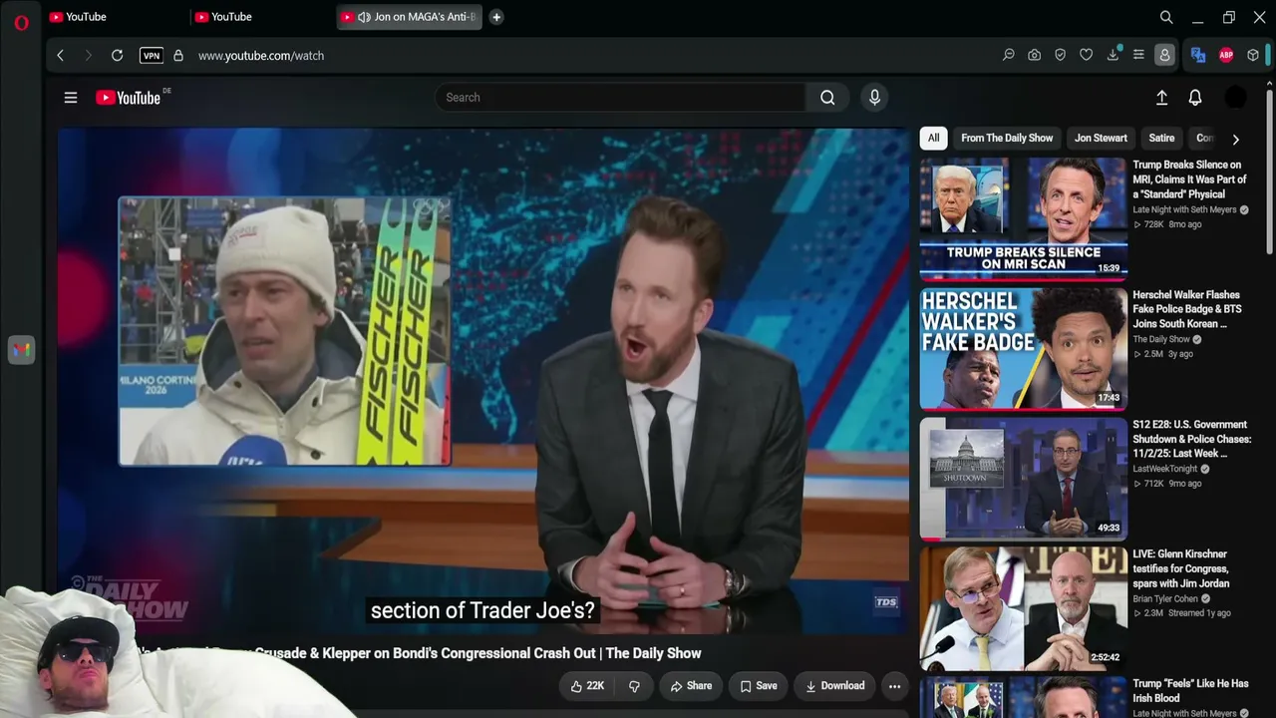Toggle the VPN badge in address bar

(x=152, y=56)
